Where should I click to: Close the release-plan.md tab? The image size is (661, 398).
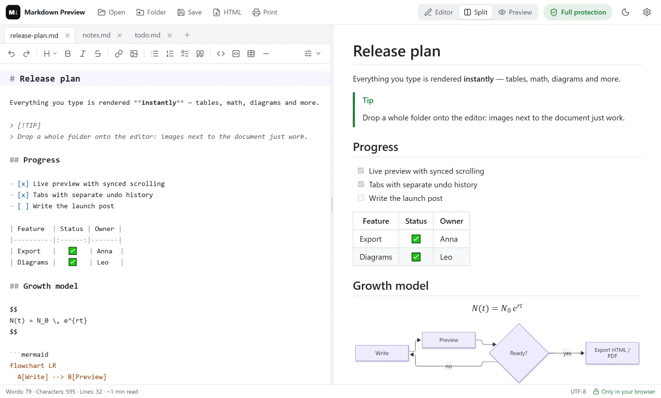click(x=67, y=35)
